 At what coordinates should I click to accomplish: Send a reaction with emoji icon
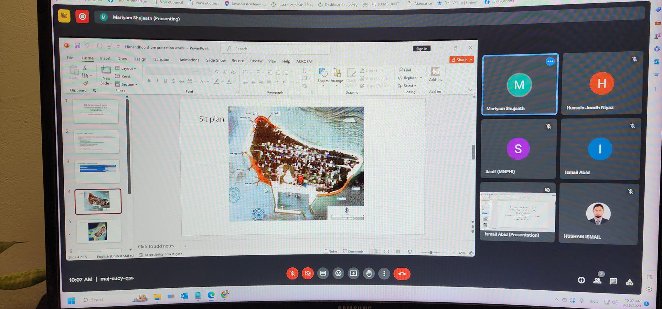338,273
